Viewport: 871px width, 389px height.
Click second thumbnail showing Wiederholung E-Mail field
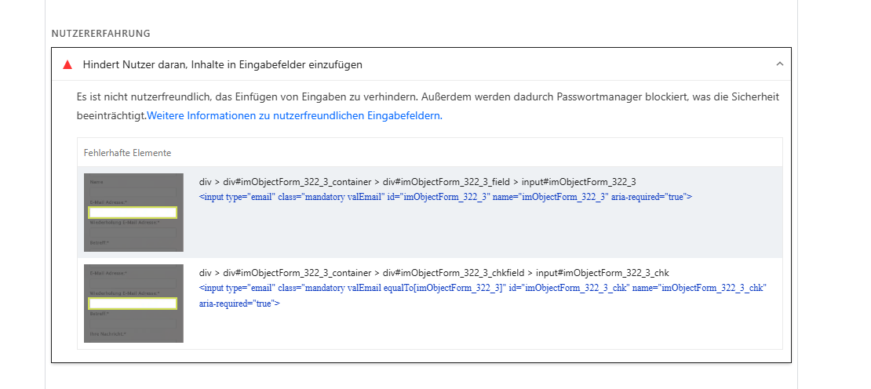[133, 304]
